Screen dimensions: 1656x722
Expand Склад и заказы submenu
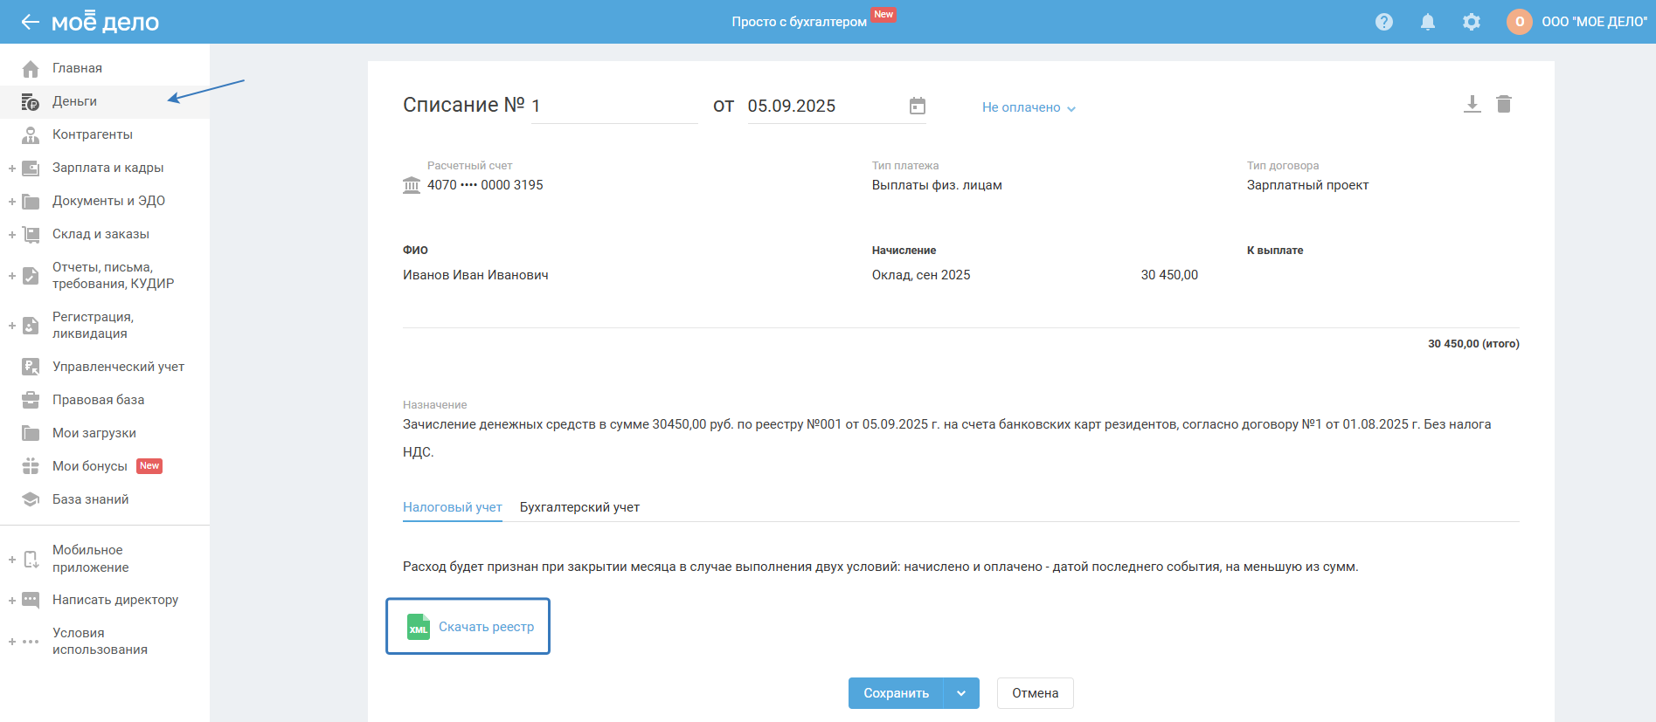point(12,235)
